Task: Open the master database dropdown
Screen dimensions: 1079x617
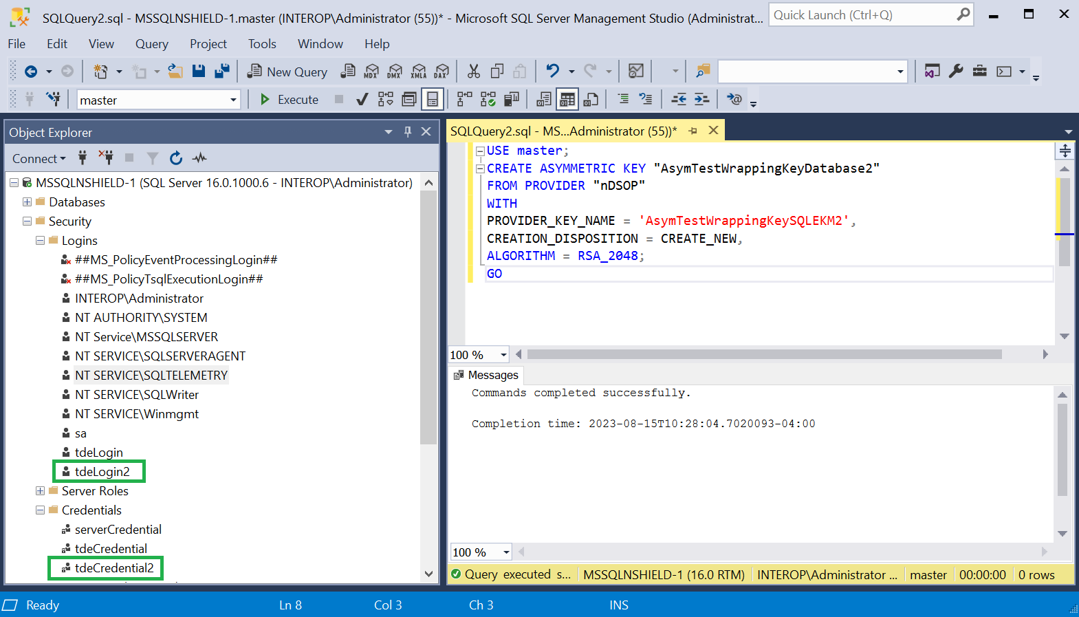Action: pos(233,100)
